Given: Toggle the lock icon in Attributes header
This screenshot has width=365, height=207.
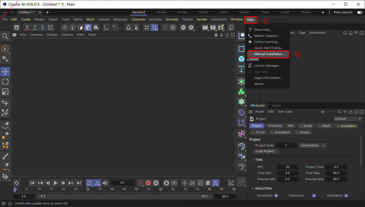Looking at the screenshot, I should point(351,112).
